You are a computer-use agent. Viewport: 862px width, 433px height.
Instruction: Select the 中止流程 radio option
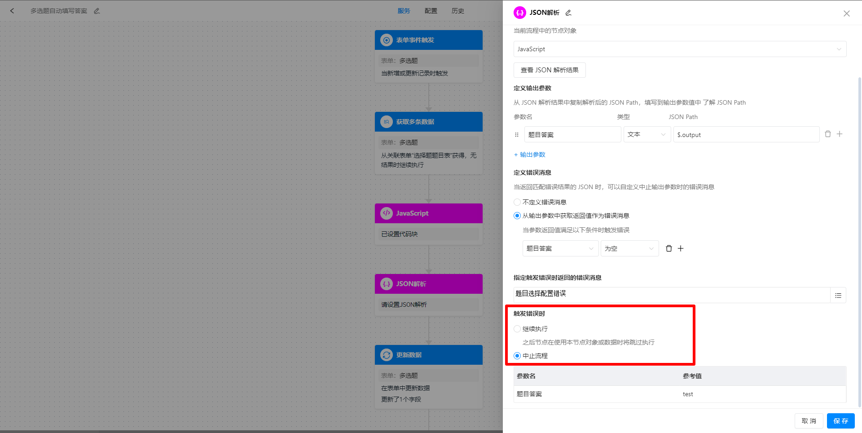517,355
